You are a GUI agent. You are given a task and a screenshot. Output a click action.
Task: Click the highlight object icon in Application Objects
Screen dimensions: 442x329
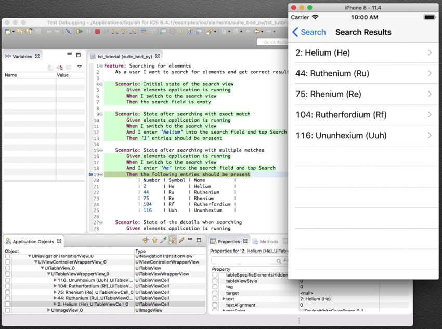172,240
